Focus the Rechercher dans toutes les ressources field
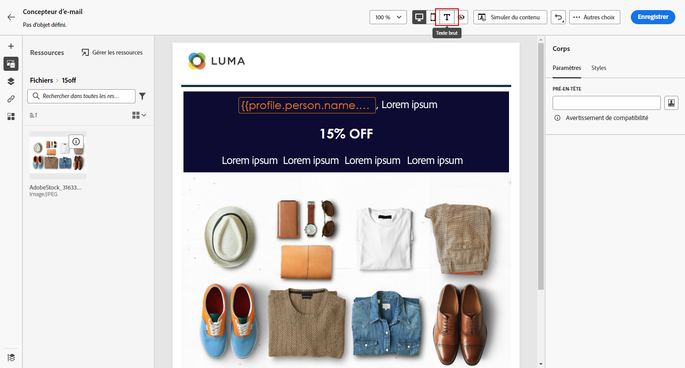 coord(81,96)
